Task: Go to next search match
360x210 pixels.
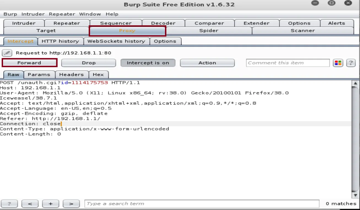Action: click(x=71, y=204)
